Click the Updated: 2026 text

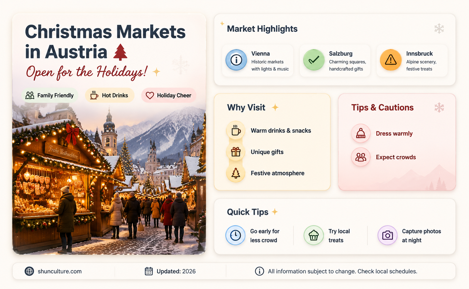pos(176,271)
